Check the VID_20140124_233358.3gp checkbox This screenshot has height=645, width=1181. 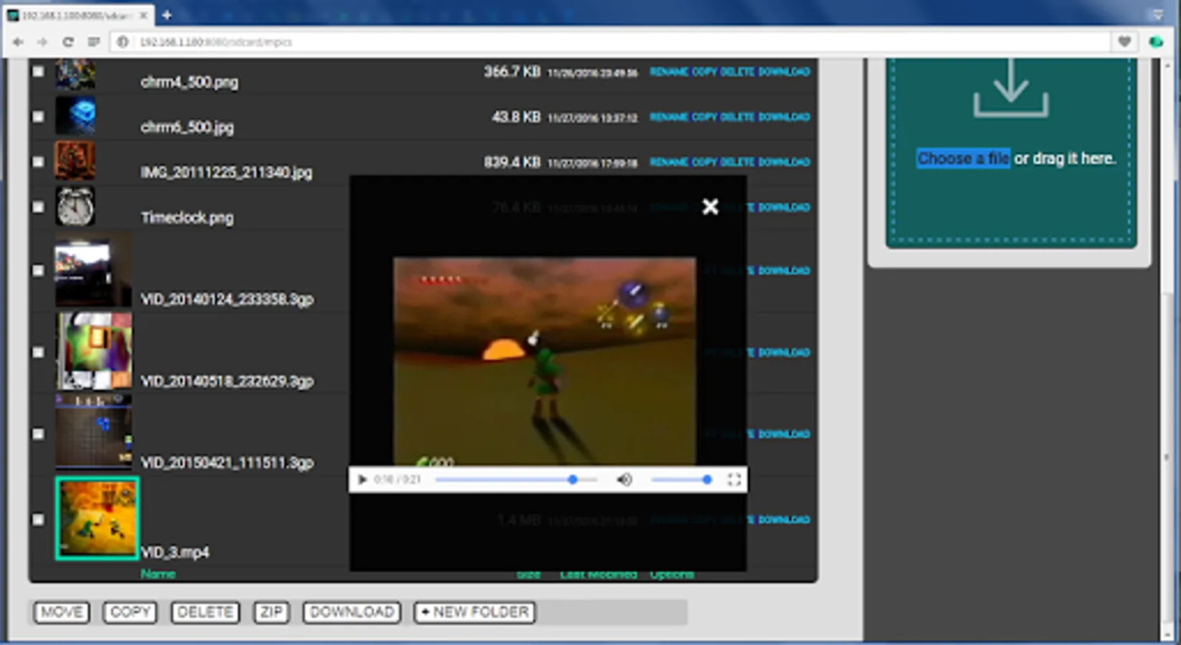38,270
